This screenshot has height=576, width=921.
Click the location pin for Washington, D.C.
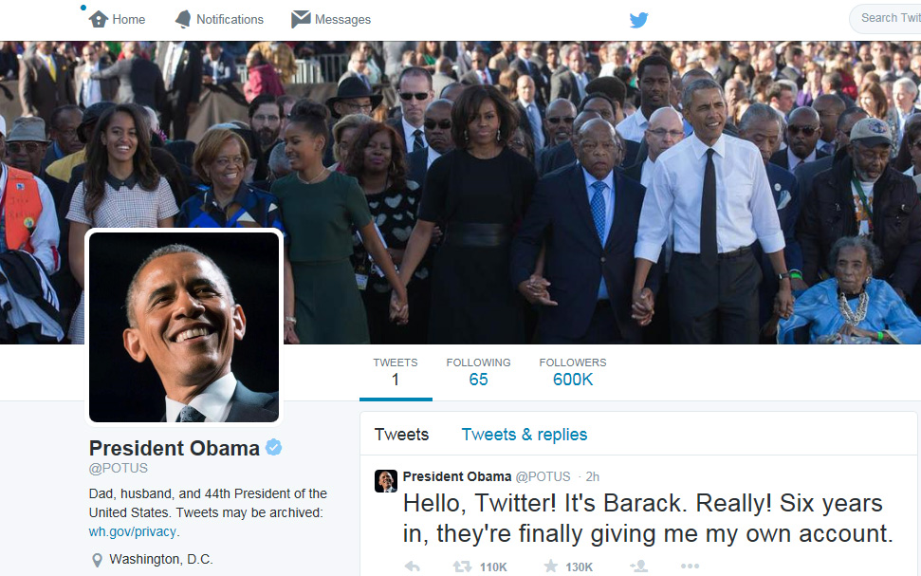[98, 560]
